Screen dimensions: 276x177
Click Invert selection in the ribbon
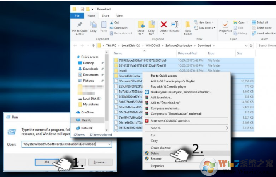tap(264, 33)
